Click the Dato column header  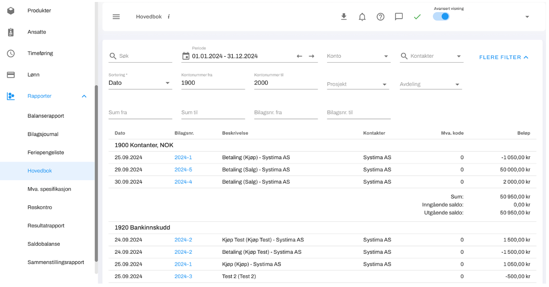pos(120,133)
